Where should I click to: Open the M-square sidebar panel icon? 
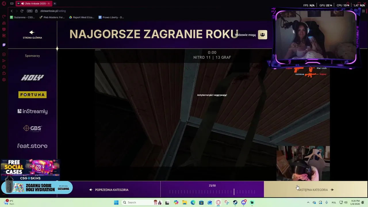pyautogui.click(x=4, y=36)
